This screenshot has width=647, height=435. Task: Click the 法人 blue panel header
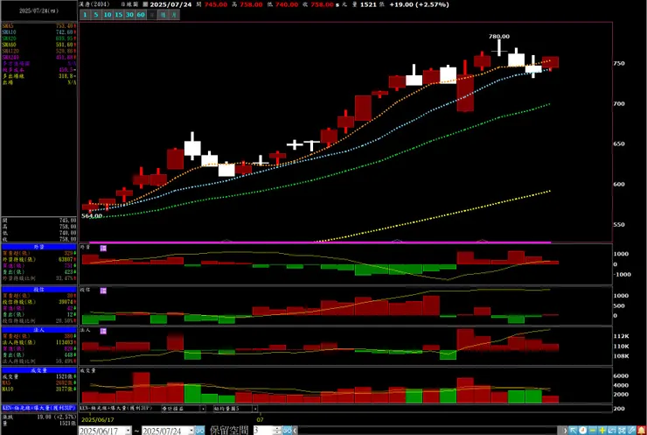coord(38,330)
